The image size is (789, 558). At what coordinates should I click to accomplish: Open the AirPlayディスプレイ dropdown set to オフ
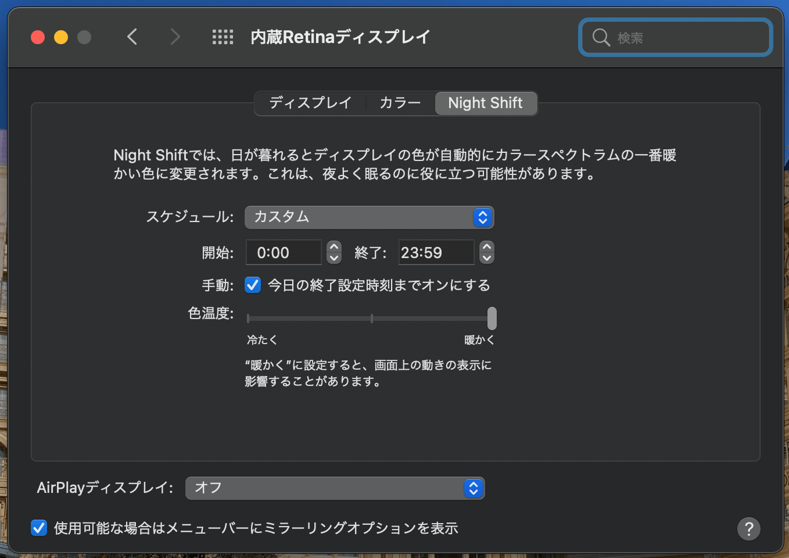tap(335, 488)
